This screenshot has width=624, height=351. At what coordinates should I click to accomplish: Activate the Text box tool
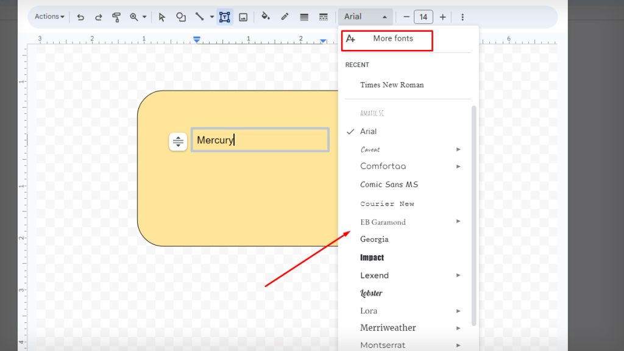click(224, 16)
